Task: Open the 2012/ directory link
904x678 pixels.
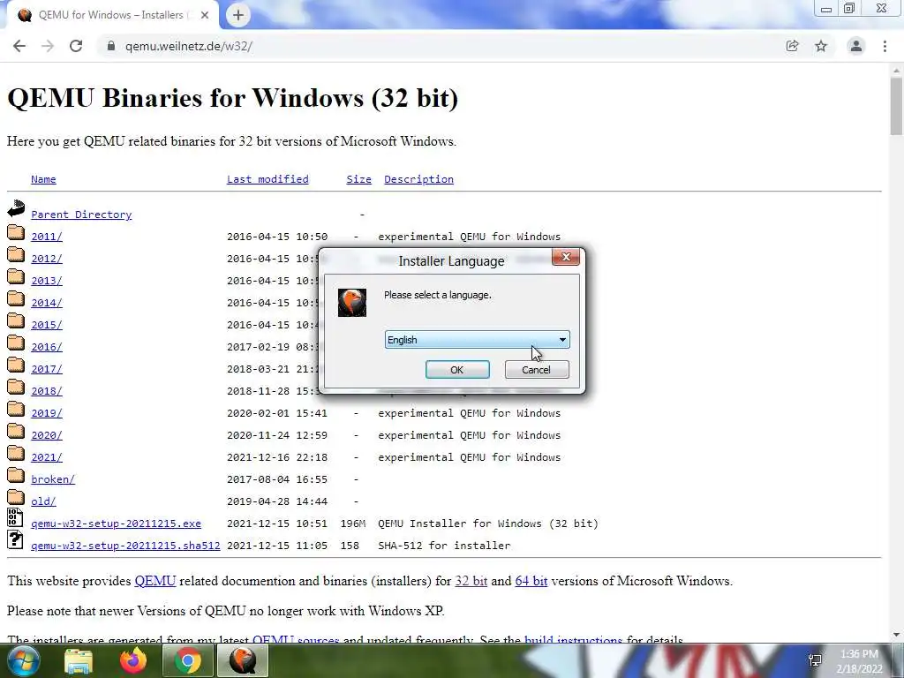Action: tap(47, 259)
